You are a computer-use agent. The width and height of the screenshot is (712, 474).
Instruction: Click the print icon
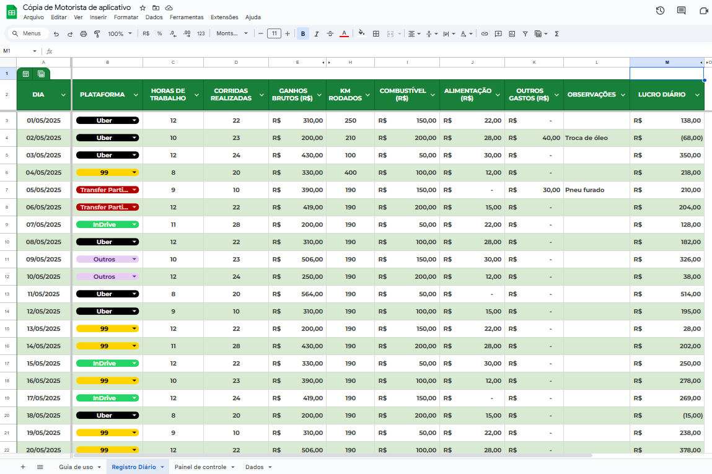click(84, 33)
